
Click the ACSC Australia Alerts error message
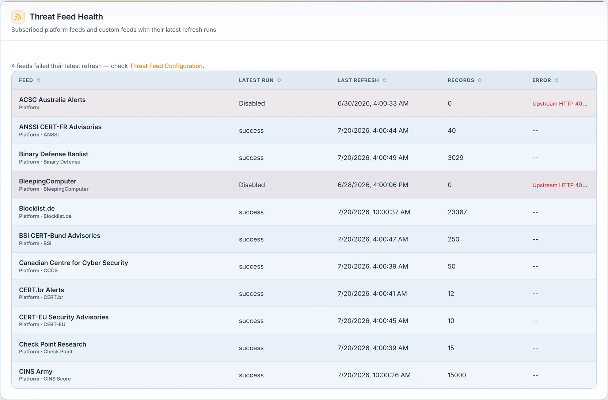[x=560, y=103]
